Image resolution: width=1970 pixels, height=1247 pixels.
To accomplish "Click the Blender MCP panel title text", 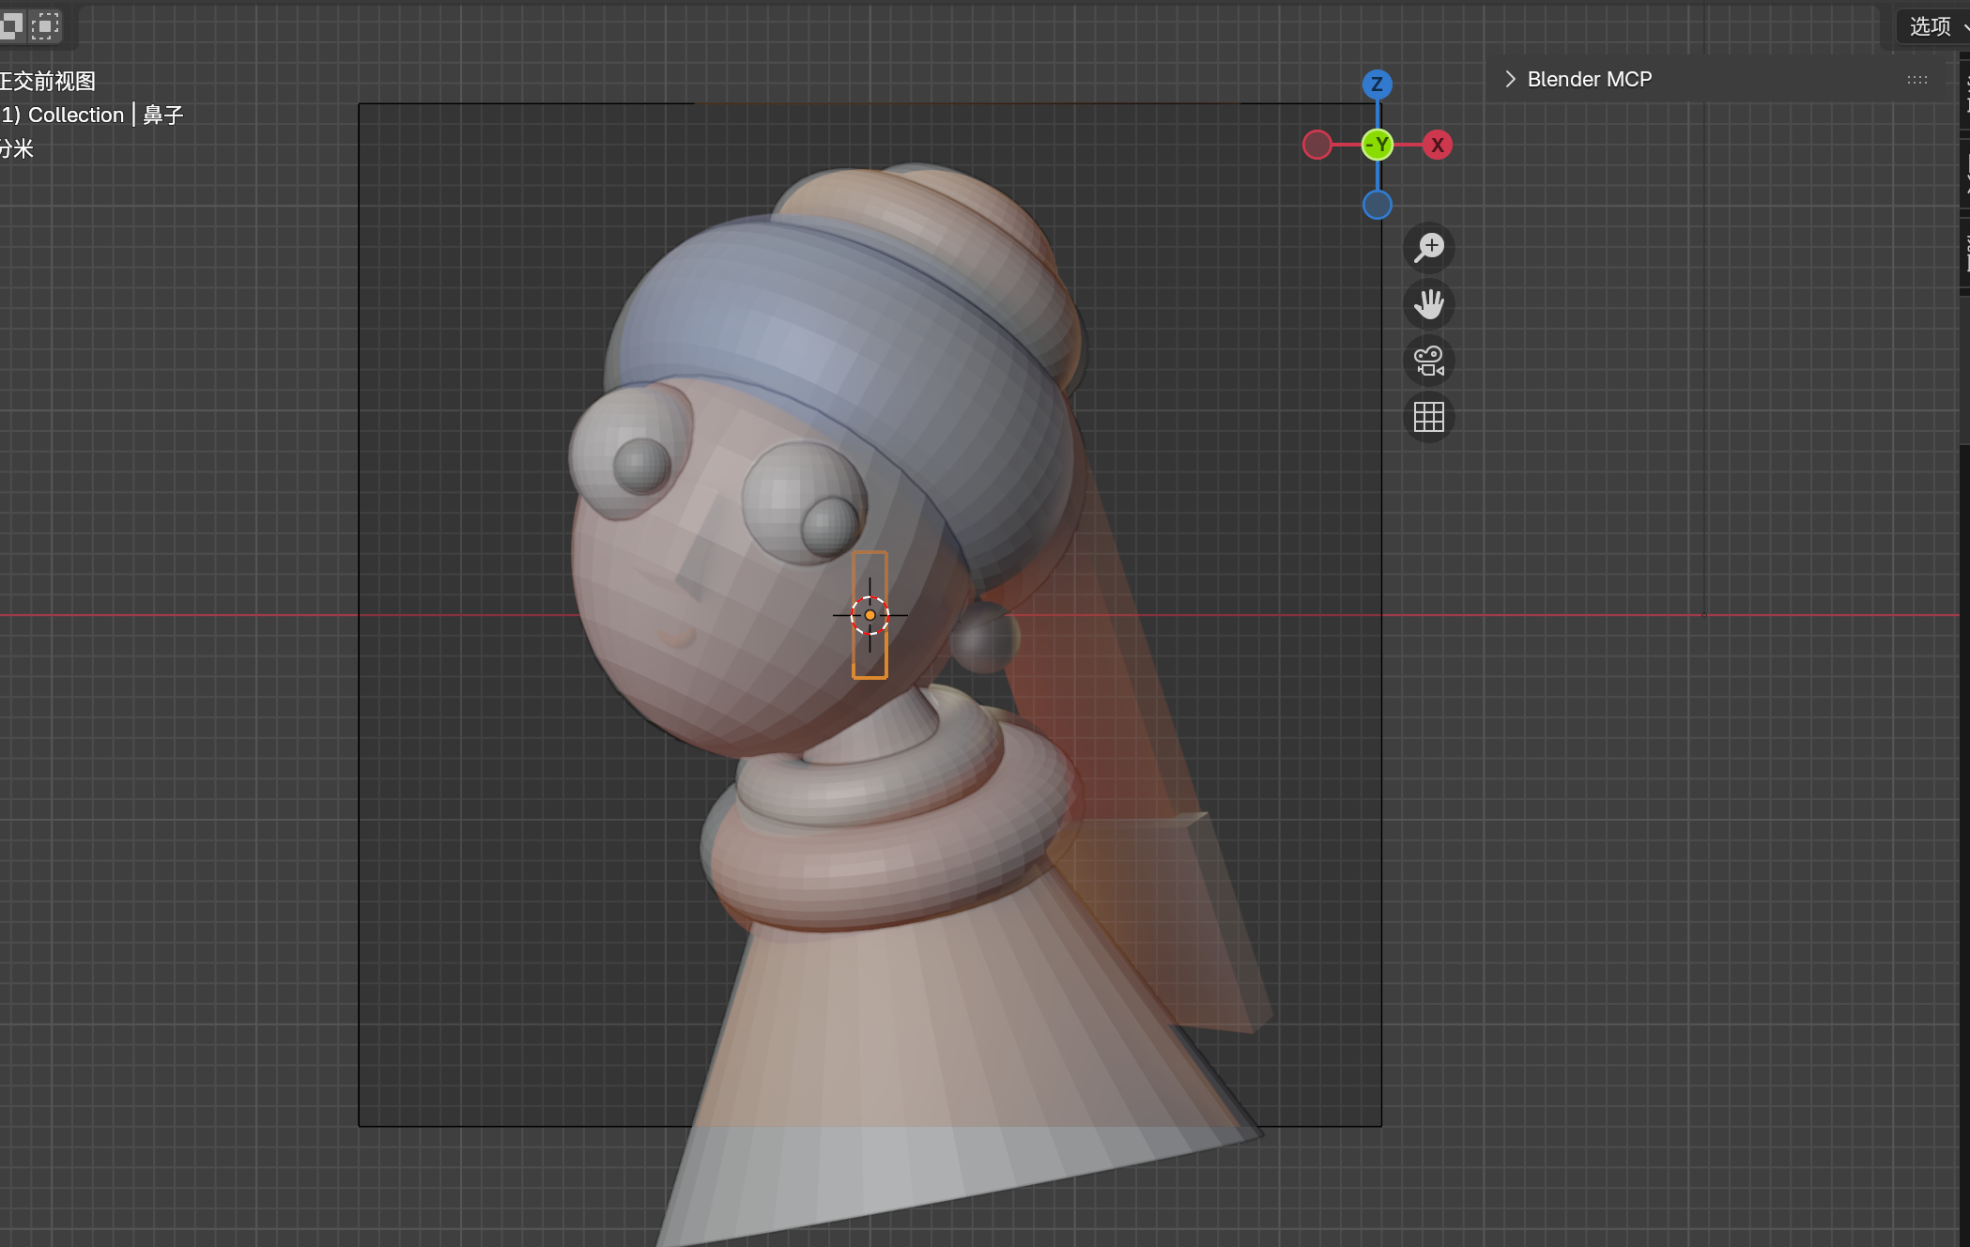I will pyautogui.click(x=1589, y=79).
